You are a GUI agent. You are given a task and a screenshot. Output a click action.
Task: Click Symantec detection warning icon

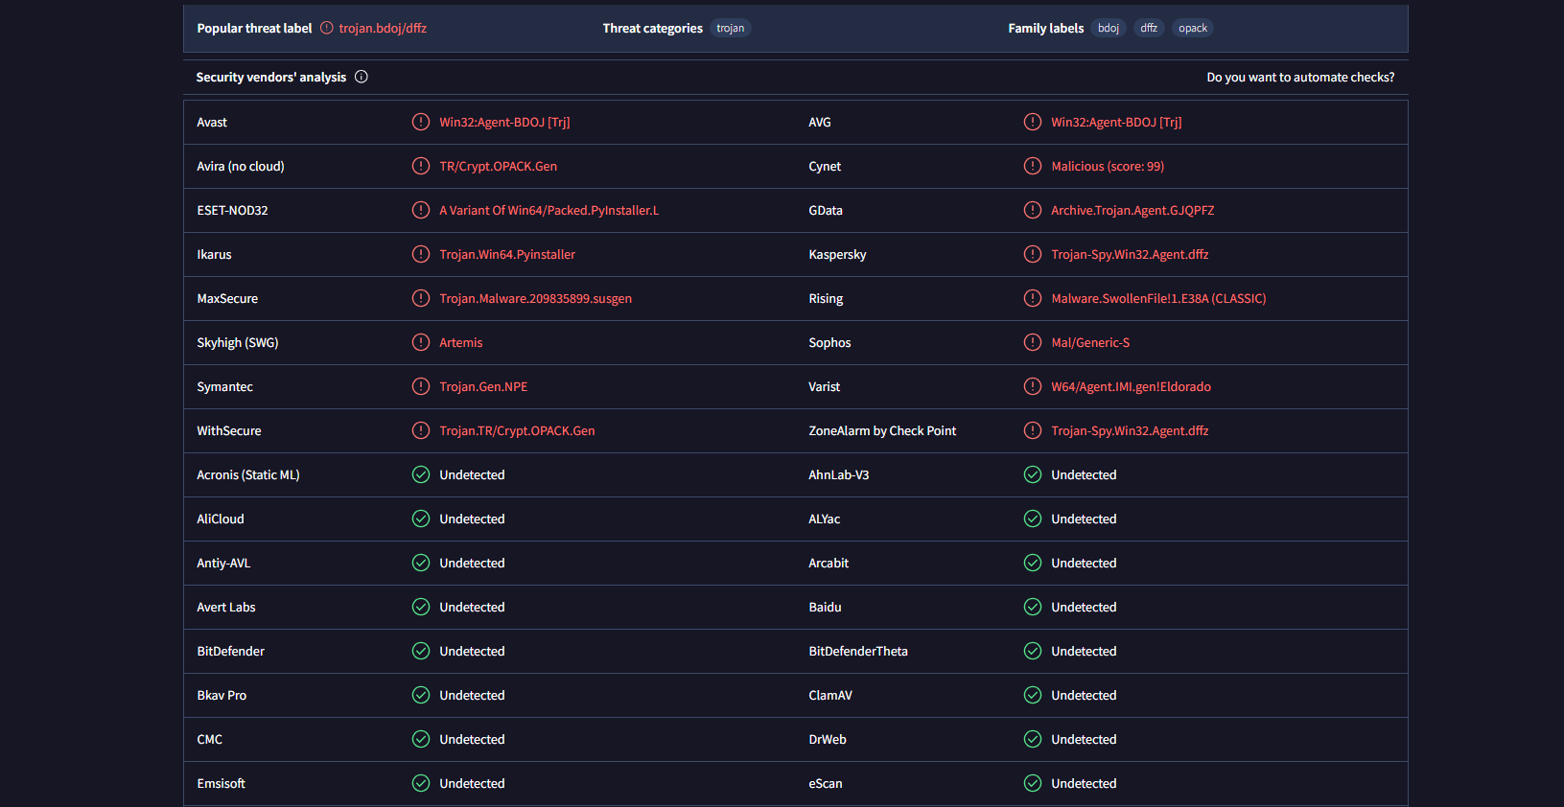pyautogui.click(x=421, y=386)
